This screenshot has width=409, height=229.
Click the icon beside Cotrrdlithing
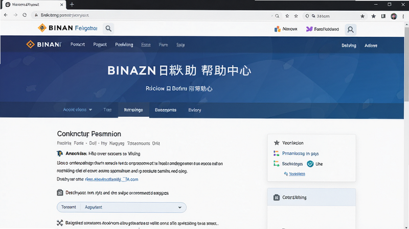[276, 197]
